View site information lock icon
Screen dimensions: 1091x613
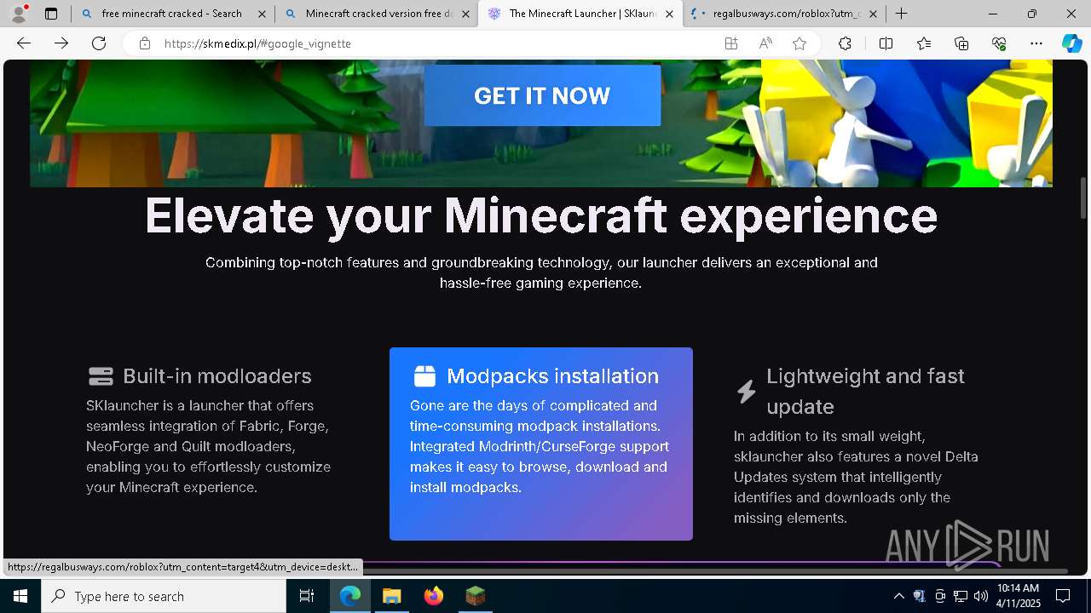click(x=145, y=43)
